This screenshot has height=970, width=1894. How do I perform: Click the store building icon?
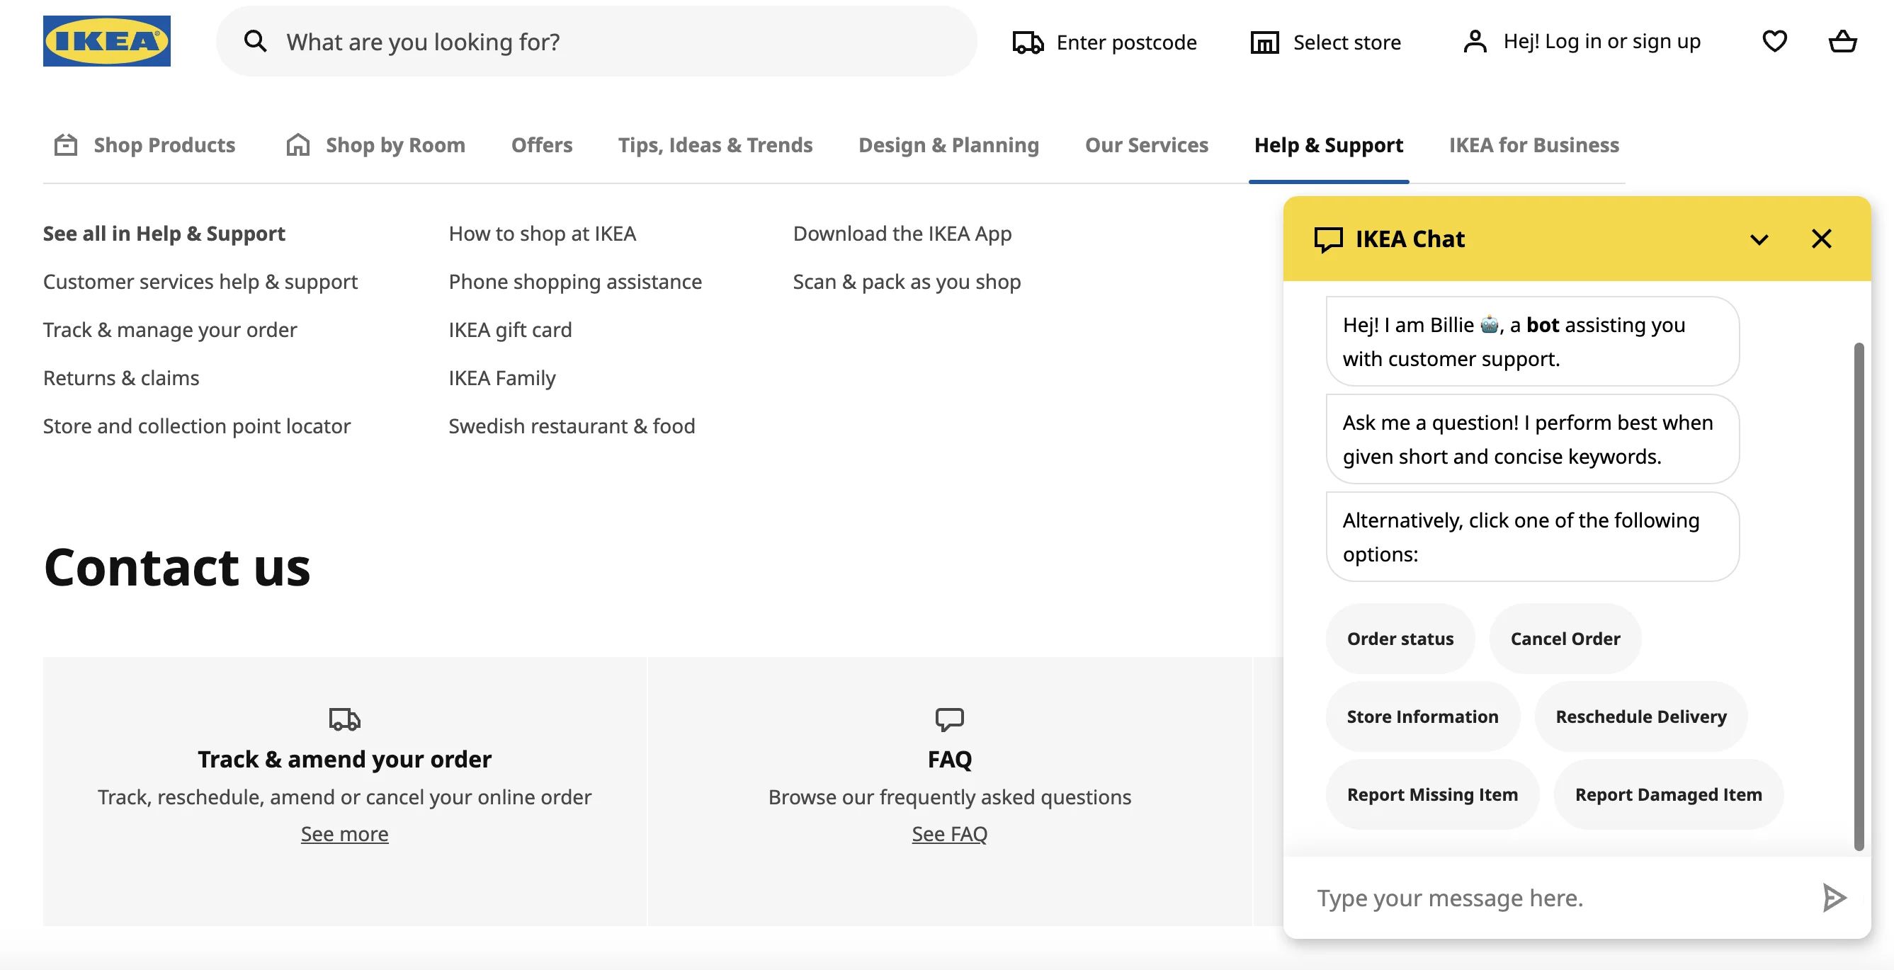point(1264,42)
